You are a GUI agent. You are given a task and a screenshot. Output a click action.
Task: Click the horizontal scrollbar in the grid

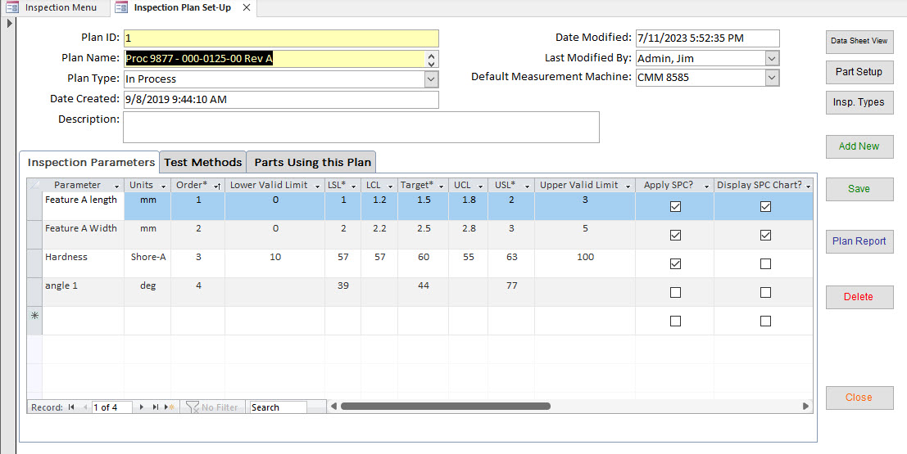coord(446,407)
